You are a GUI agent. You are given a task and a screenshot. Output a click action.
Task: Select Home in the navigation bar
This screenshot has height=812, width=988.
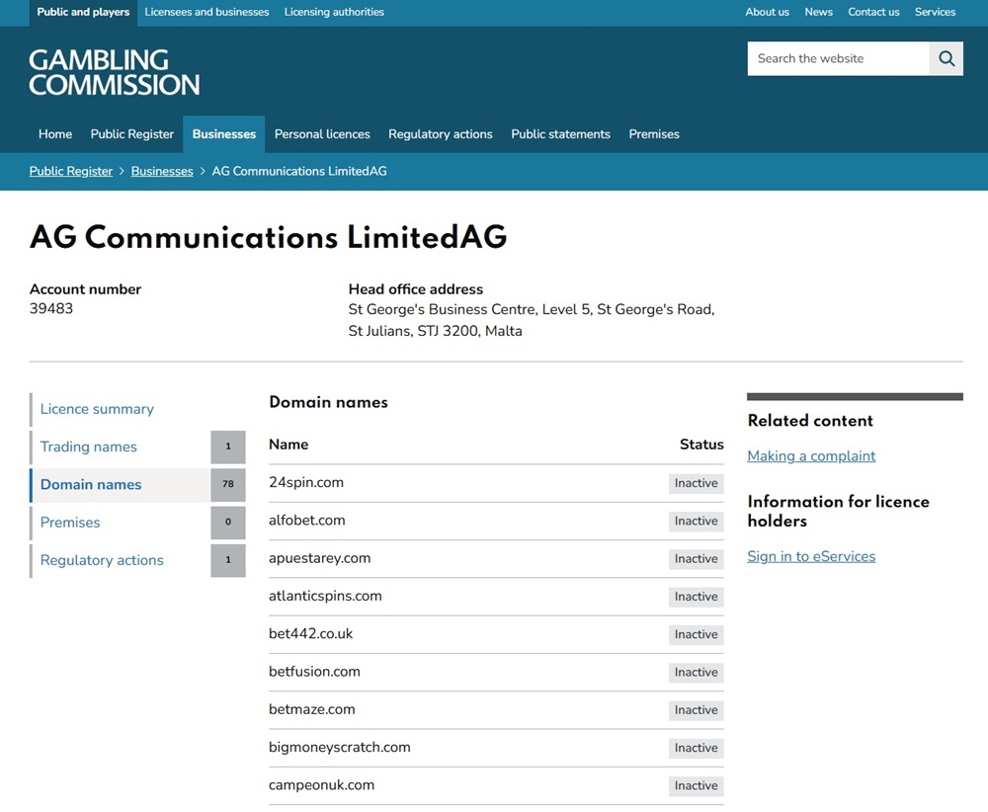(x=55, y=134)
